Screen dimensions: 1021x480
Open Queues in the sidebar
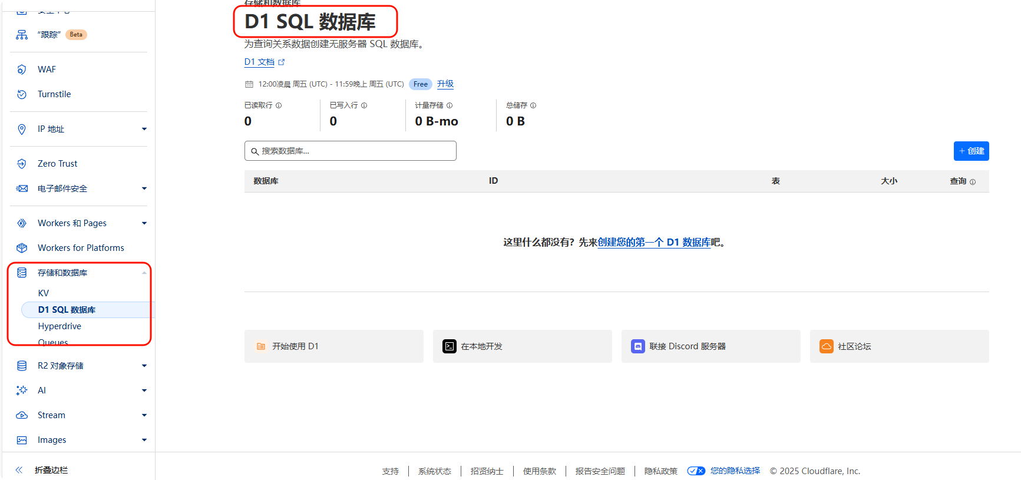click(53, 342)
